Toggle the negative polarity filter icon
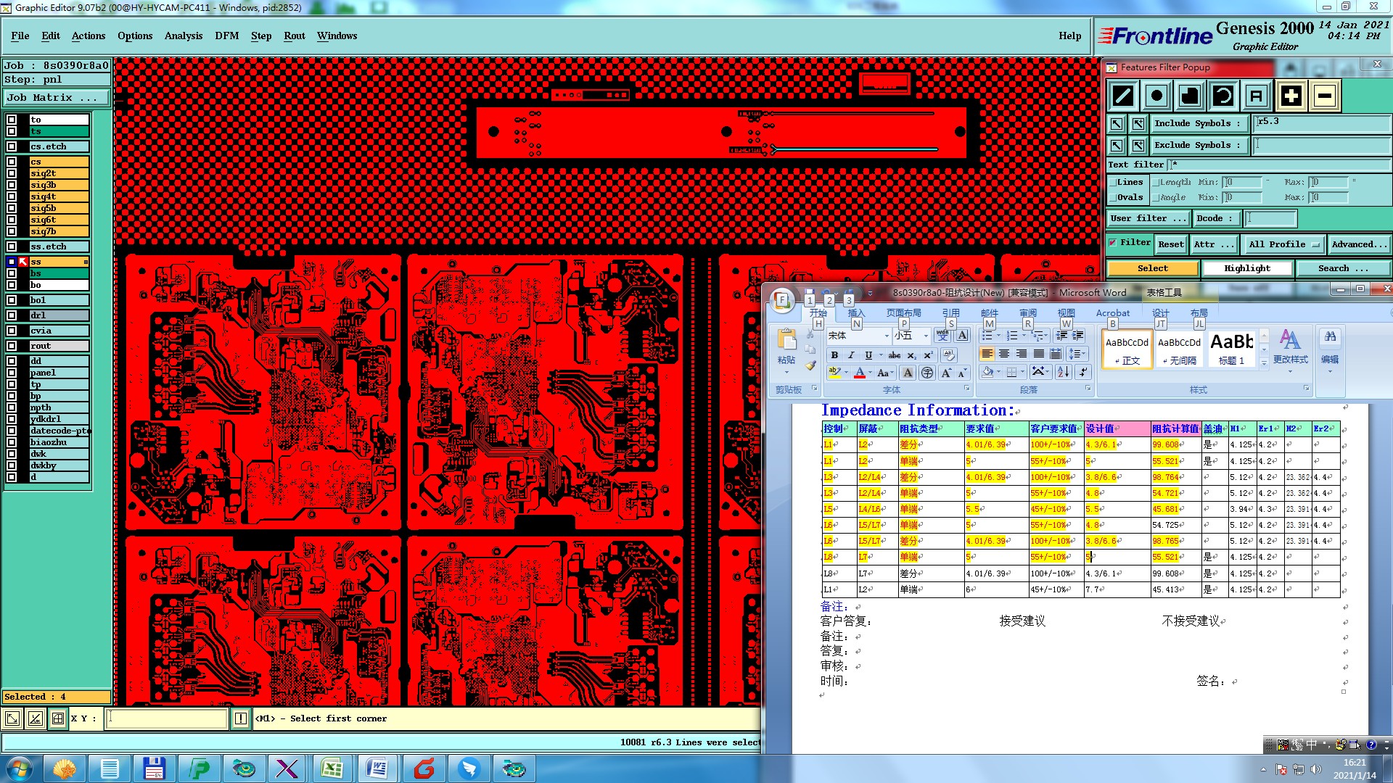 click(x=1324, y=96)
